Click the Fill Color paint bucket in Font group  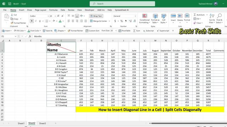[x=54, y=21]
